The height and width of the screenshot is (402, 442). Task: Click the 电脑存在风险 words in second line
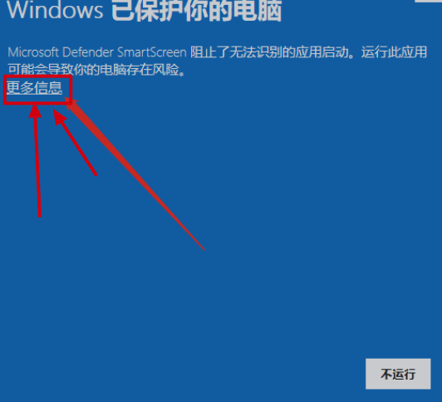pyautogui.click(x=140, y=70)
